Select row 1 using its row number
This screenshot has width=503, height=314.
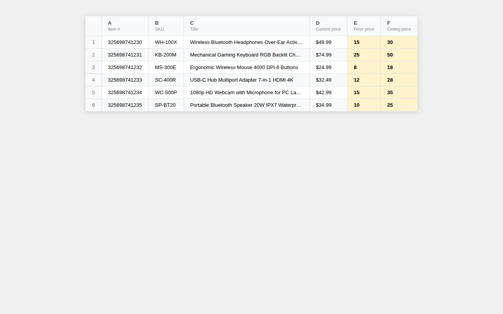(94, 42)
